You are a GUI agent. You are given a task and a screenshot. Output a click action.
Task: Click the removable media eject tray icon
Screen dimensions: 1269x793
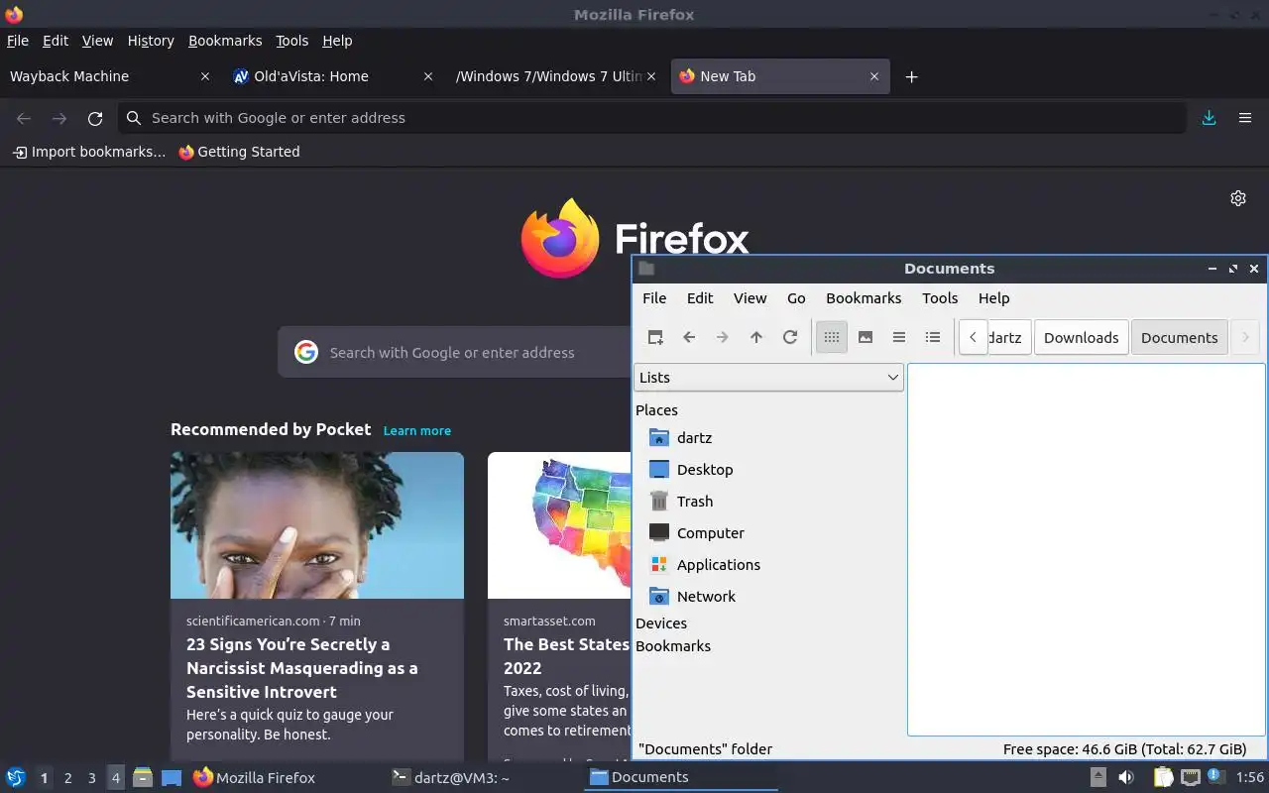click(1098, 777)
